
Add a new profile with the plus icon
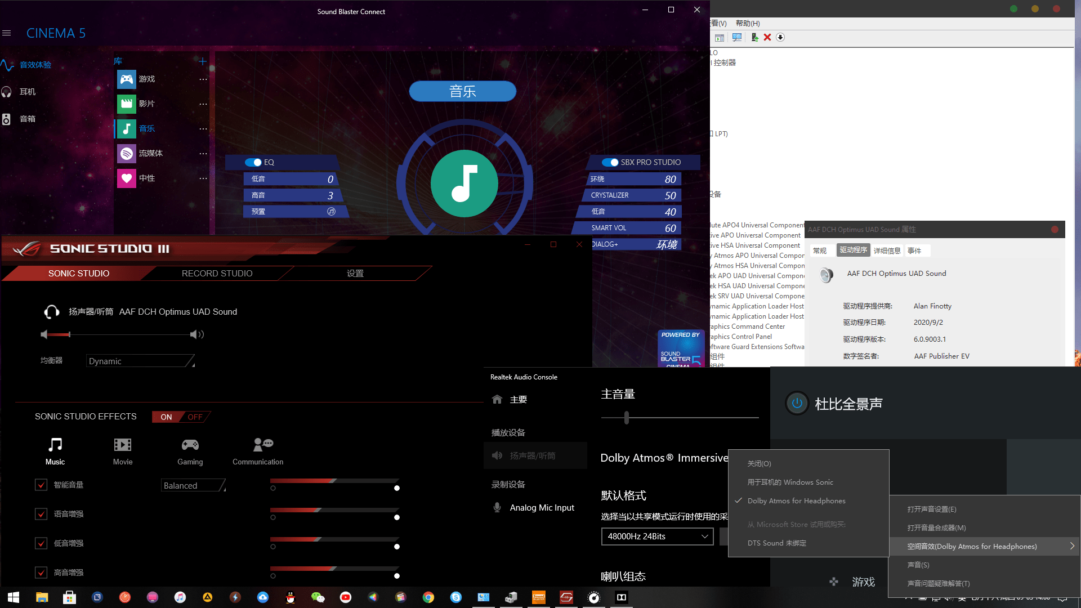[x=203, y=61]
